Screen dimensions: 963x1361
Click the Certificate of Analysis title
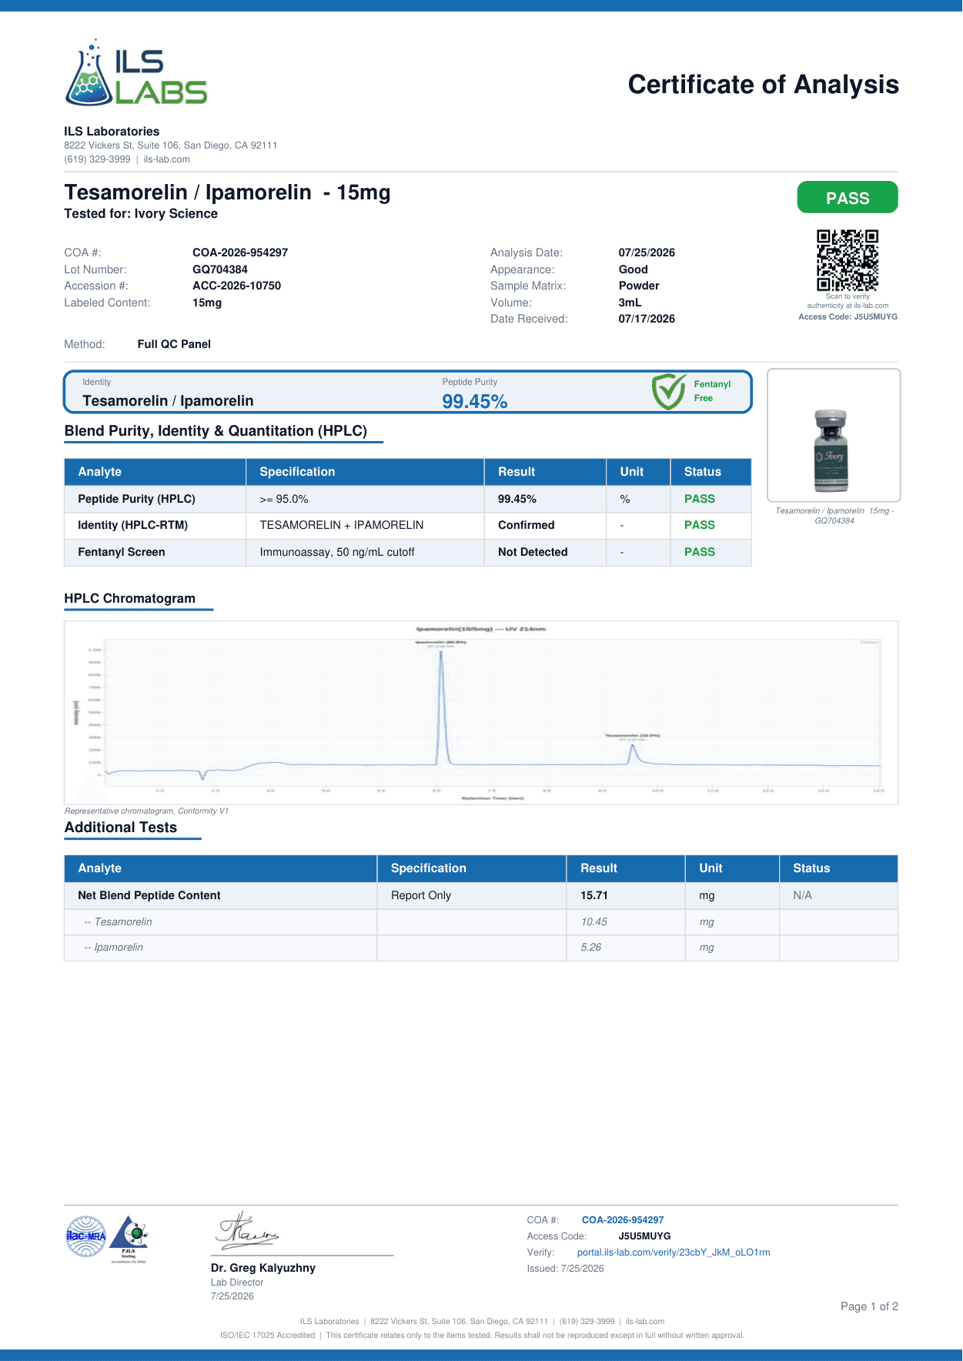(x=763, y=85)
